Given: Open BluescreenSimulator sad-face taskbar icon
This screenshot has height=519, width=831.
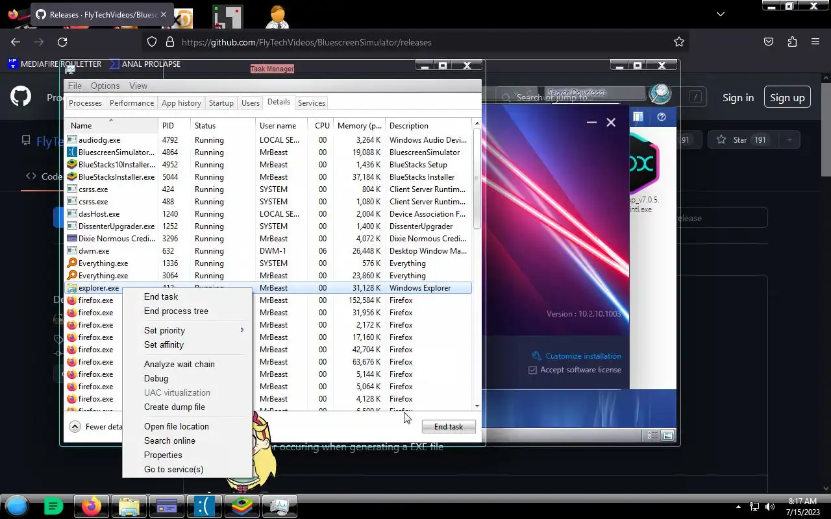Looking at the screenshot, I should click(x=205, y=506).
